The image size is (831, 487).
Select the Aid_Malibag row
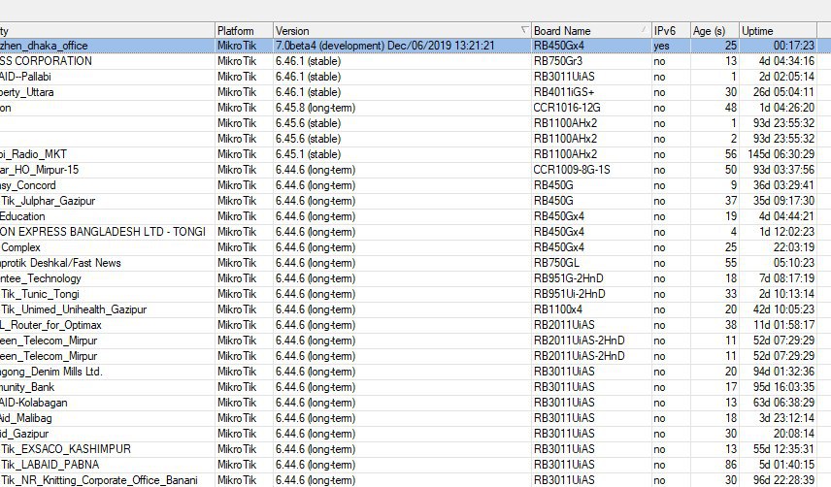415,418
